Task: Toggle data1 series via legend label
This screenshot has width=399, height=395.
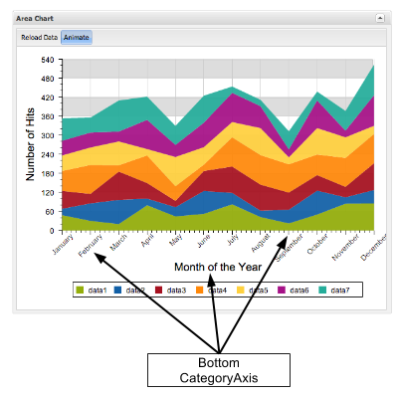Action: (98, 291)
